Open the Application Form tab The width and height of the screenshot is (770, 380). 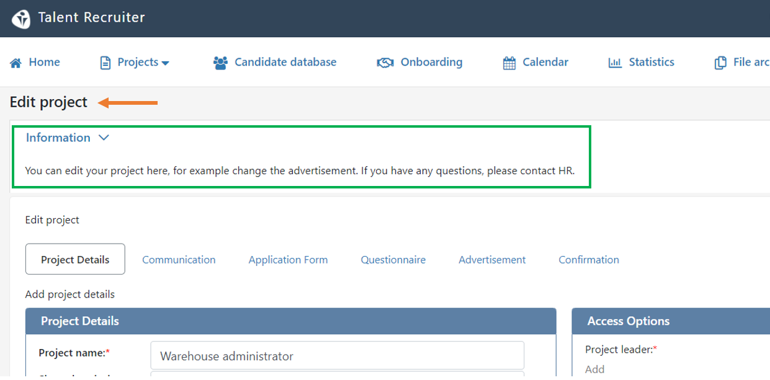(x=288, y=260)
